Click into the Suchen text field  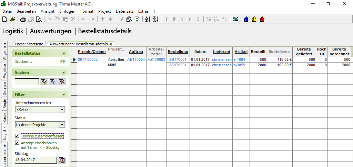[27, 82]
